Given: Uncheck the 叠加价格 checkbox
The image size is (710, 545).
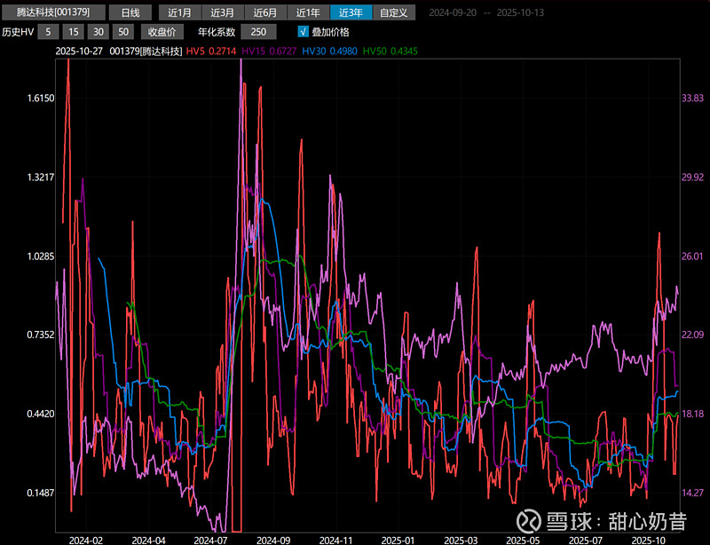Looking at the screenshot, I should [x=303, y=32].
